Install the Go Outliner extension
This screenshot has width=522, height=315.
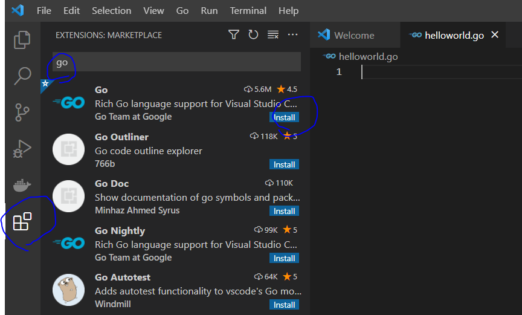284,164
